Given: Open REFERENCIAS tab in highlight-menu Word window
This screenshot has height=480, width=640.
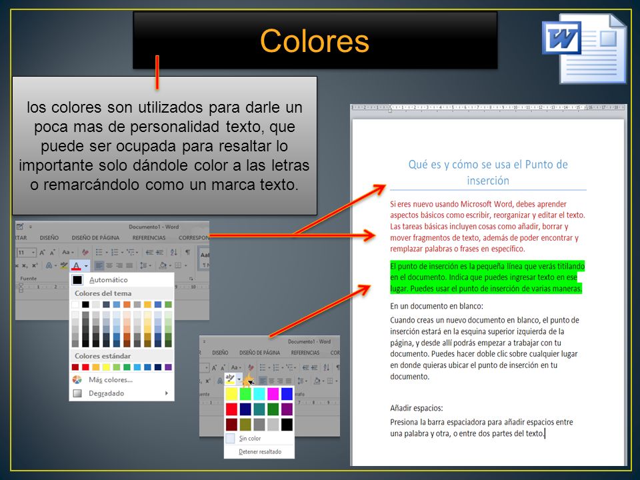Looking at the screenshot, I should [305, 353].
